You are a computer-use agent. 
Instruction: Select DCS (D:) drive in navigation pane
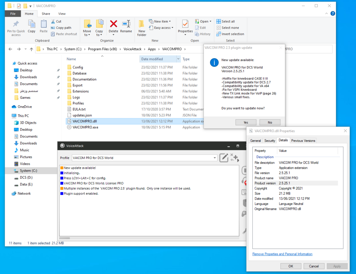point(26,177)
